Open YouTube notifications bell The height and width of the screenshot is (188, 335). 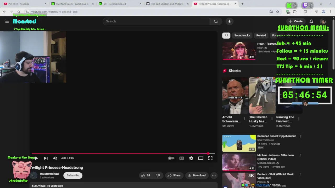pyautogui.click(x=311, y=21)
